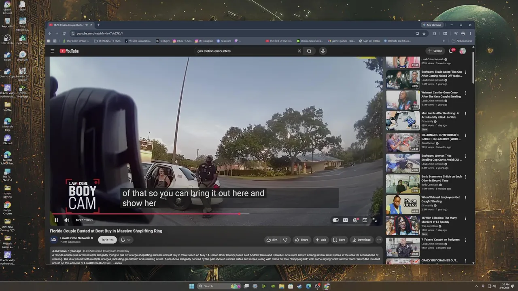Mute the video with the speaker icon
Image resolution: width=518 pixels, height=291 pixels.
[x=67, y=220]
